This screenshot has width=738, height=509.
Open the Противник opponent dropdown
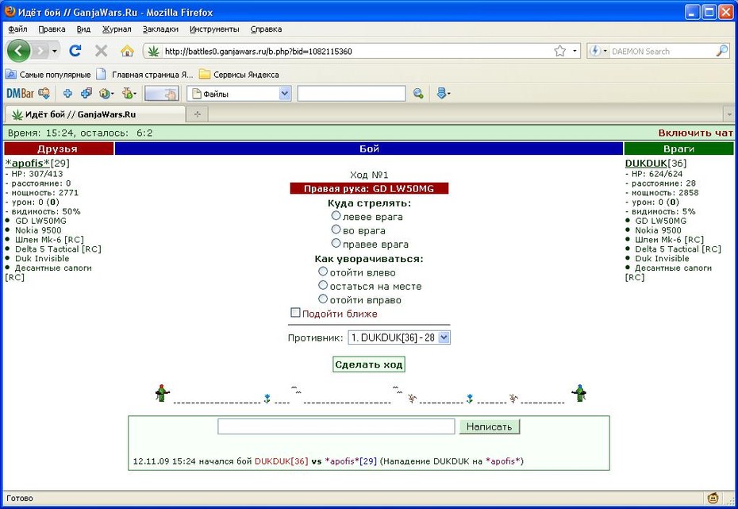(x=399, y=337)
